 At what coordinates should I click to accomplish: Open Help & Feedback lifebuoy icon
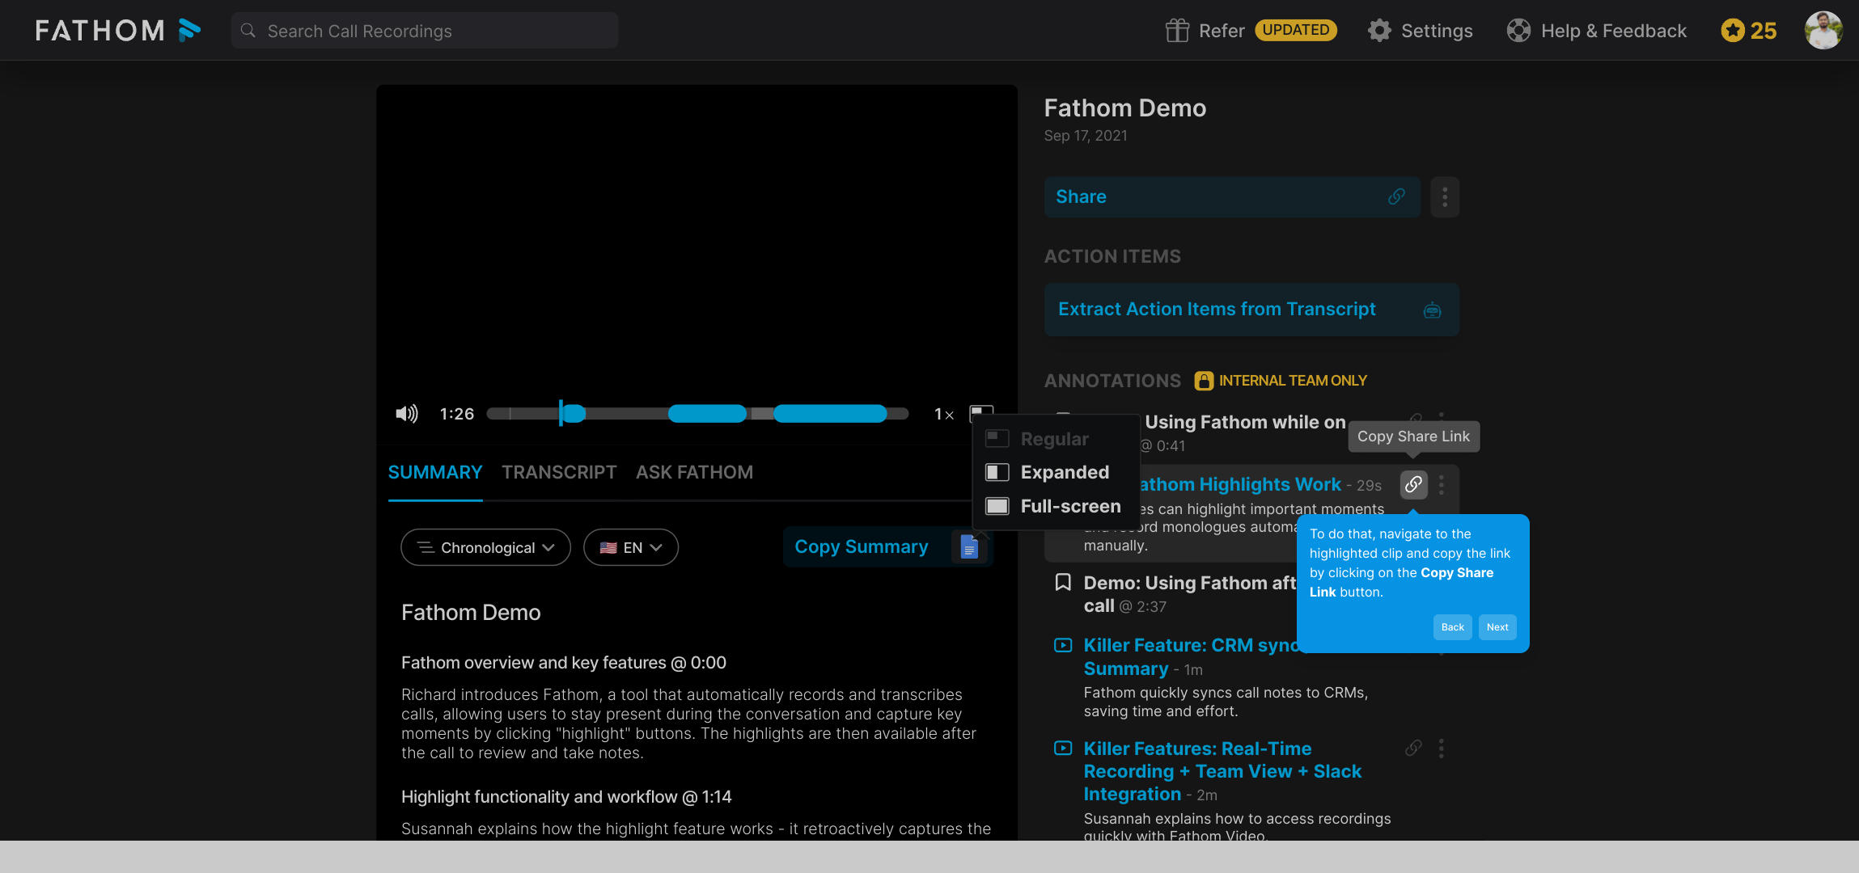(x=1518, y=31)
